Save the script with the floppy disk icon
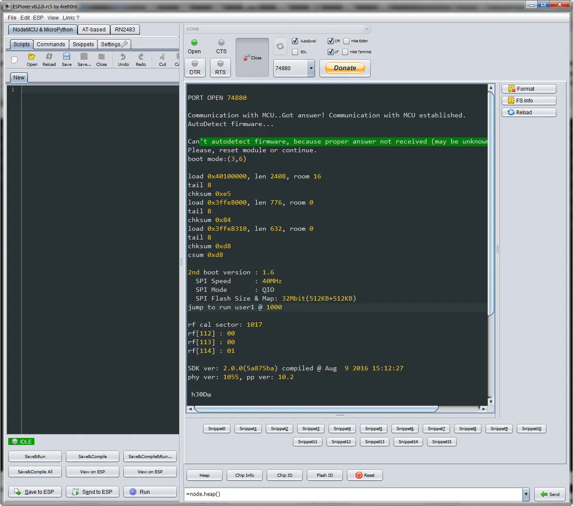 (67, 57)
